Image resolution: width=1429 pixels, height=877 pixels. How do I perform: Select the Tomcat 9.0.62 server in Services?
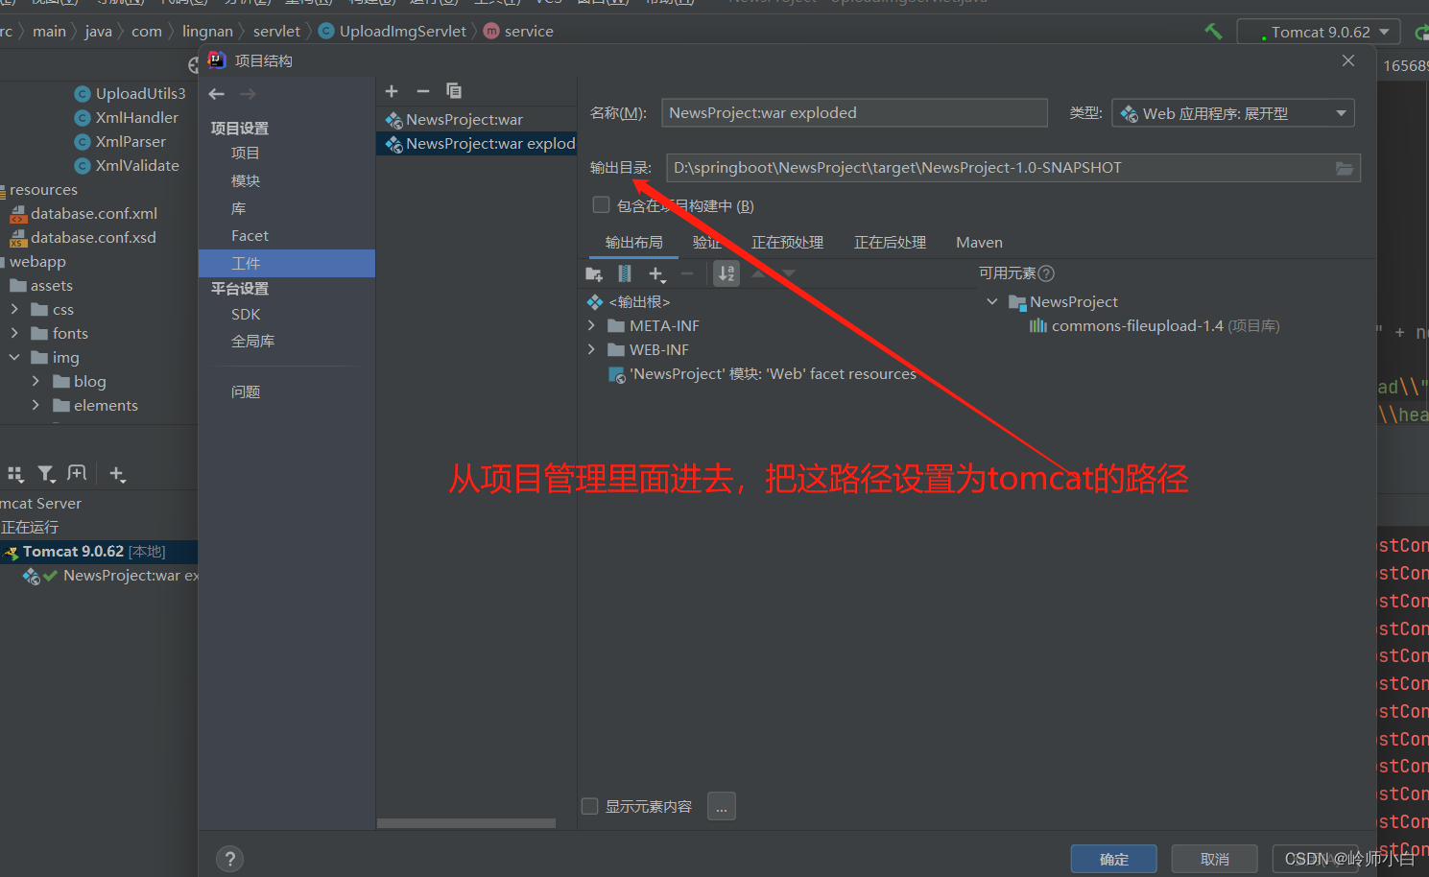[x=99, y=552]
